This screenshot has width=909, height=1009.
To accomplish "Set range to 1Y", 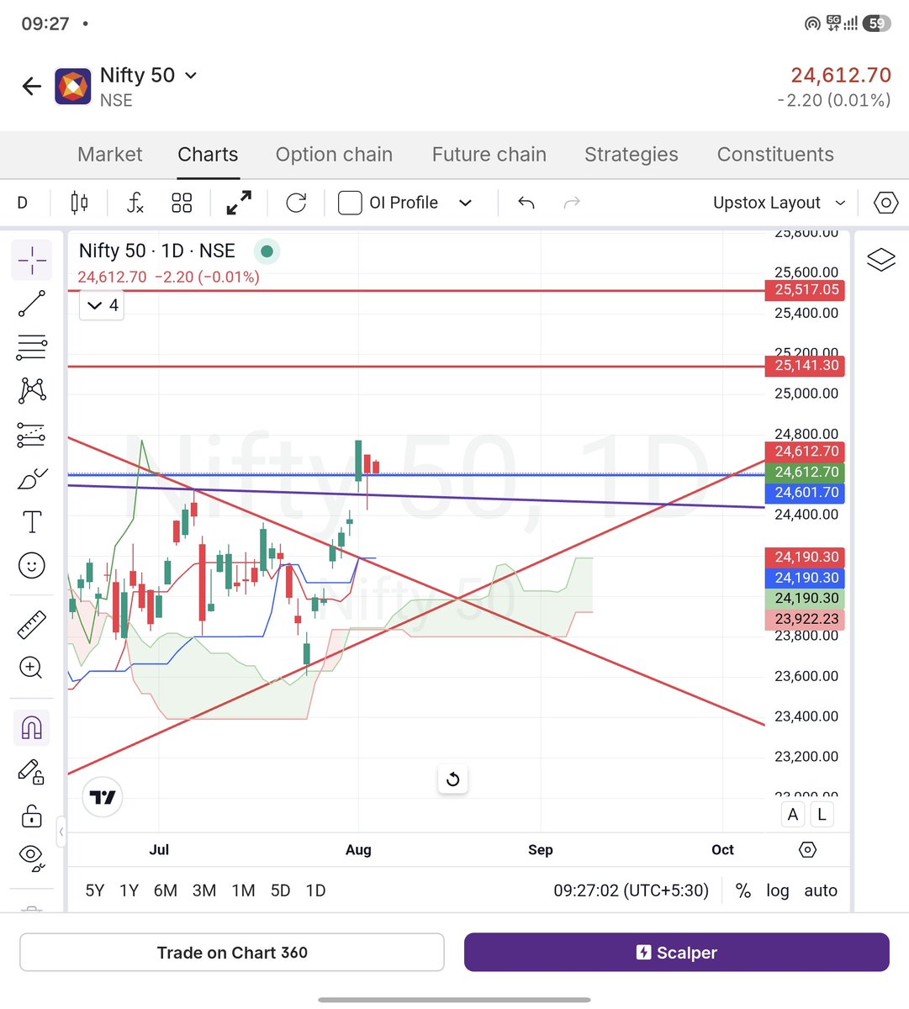I will coord(129,890).
